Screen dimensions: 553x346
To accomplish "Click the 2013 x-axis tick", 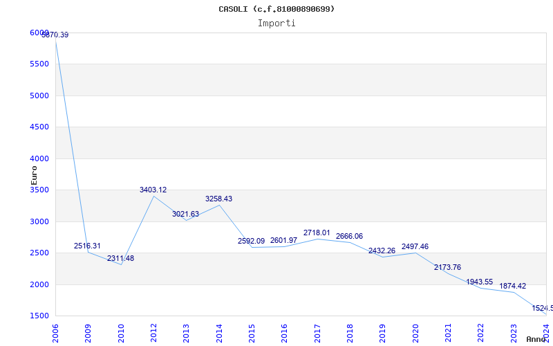I will tap(186, 334).
